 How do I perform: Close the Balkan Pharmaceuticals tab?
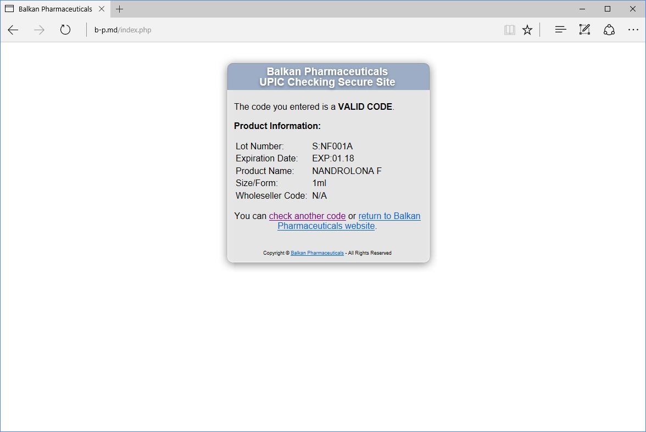click(x=102, y=9)
